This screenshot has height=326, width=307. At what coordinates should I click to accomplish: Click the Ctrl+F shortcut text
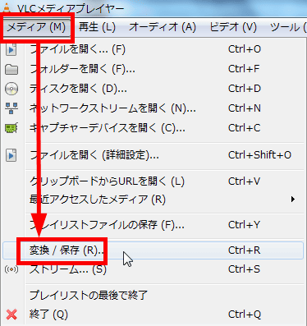[244, 69]
